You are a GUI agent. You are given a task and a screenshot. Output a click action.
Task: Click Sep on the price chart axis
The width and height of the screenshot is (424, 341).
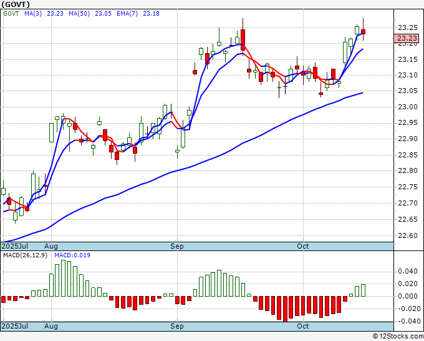[x=177, y=246]
